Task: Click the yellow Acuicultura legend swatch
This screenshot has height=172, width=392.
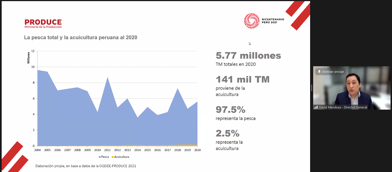Action: (x=112, y=157)
